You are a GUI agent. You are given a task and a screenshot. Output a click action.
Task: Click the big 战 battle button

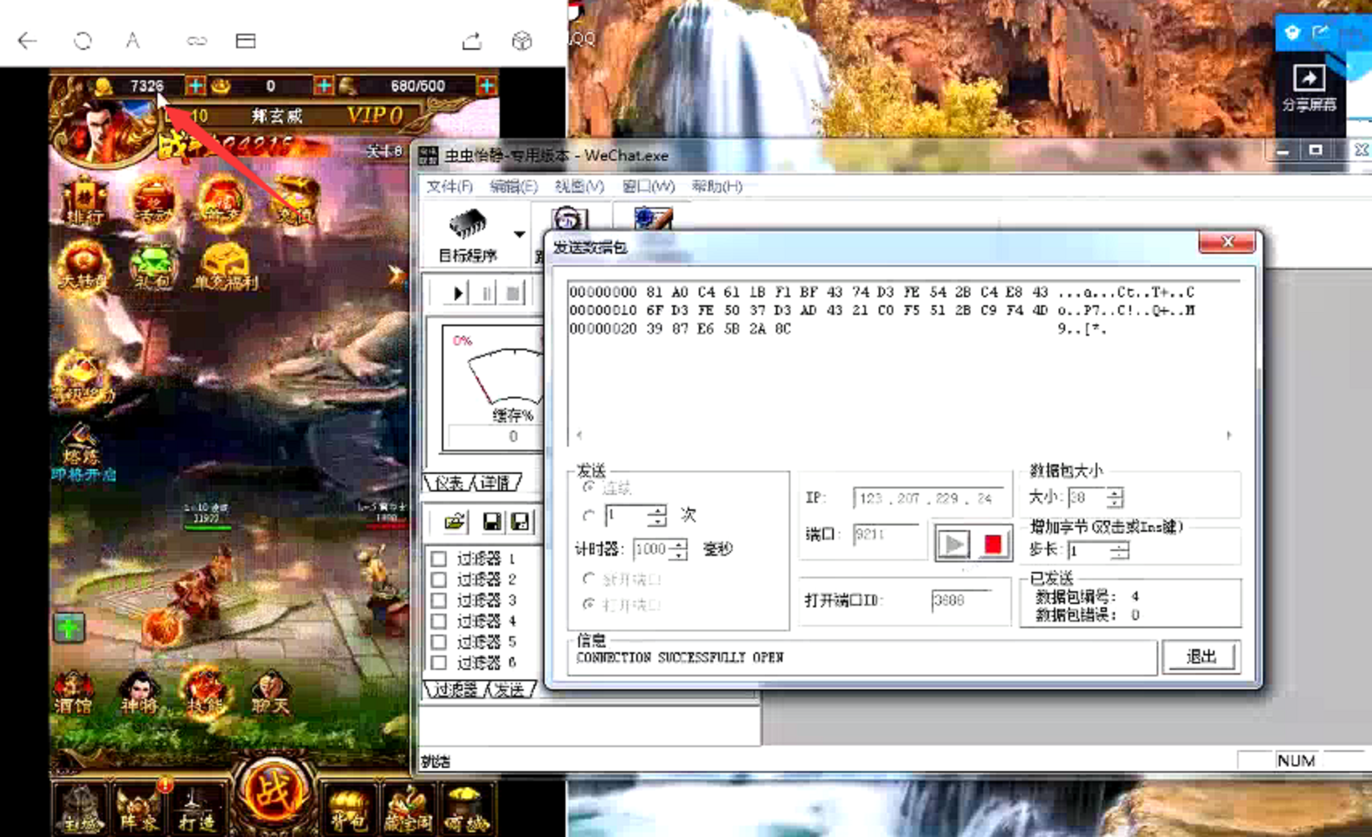[x=274, y=791]
